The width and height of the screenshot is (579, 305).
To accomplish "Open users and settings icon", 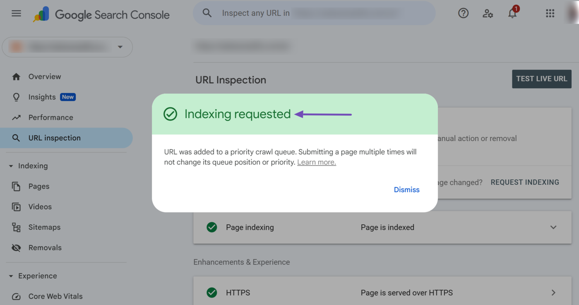I will click(488, 13).
